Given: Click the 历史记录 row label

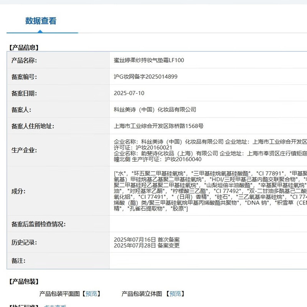Looking at the screenshot, I should coord(24,243).
